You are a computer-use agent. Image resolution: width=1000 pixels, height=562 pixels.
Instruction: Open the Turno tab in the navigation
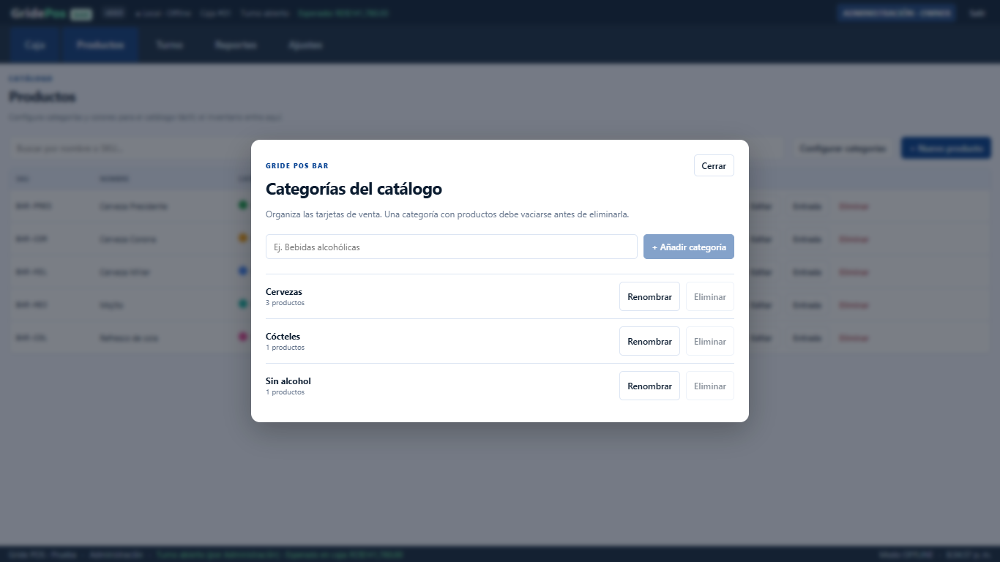pyautogui.click(x=170, y=45)
